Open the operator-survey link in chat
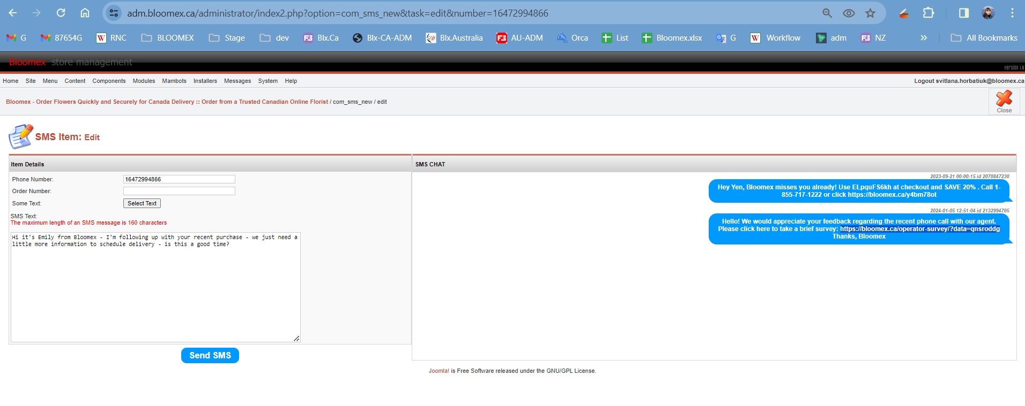Image resolution: width=1025 pixels, height=406 pixels. pos(920,229)
